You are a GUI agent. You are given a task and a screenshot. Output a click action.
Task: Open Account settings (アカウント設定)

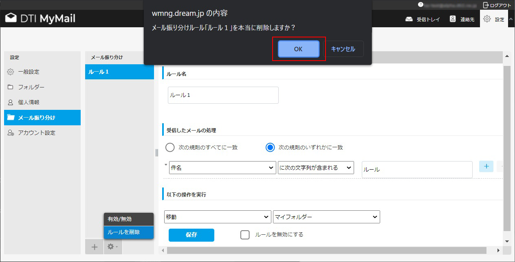coord(42,133)
